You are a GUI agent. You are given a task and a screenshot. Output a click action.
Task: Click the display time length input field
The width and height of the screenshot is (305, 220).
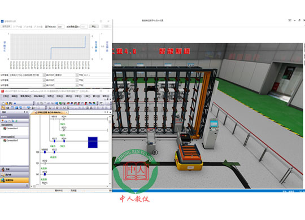click(x=60, y=27)
